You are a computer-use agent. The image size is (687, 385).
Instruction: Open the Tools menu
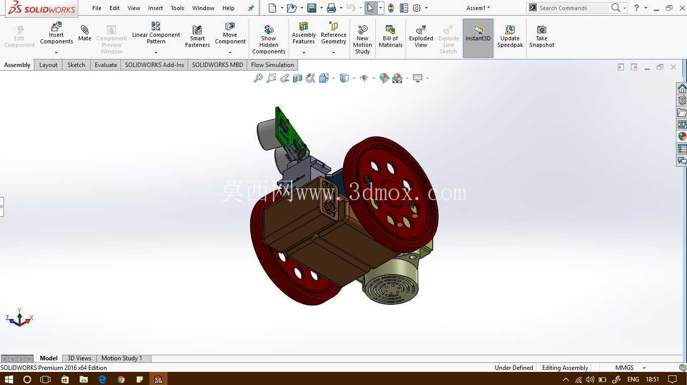point(177,8)
